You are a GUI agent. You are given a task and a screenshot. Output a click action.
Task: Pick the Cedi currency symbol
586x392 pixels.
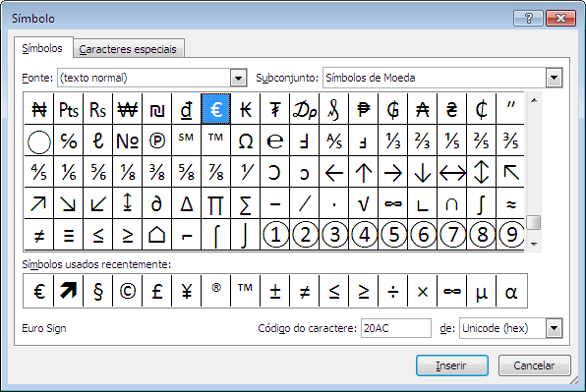(482, 109)
